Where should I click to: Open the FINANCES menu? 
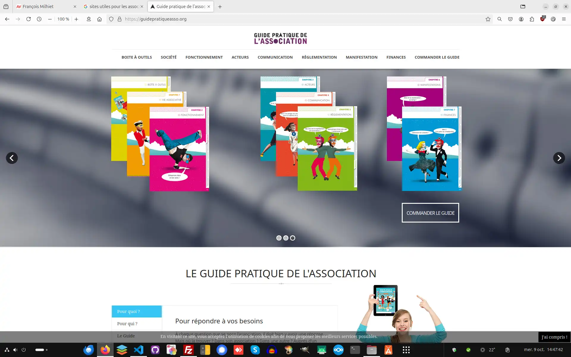point(396,57)
